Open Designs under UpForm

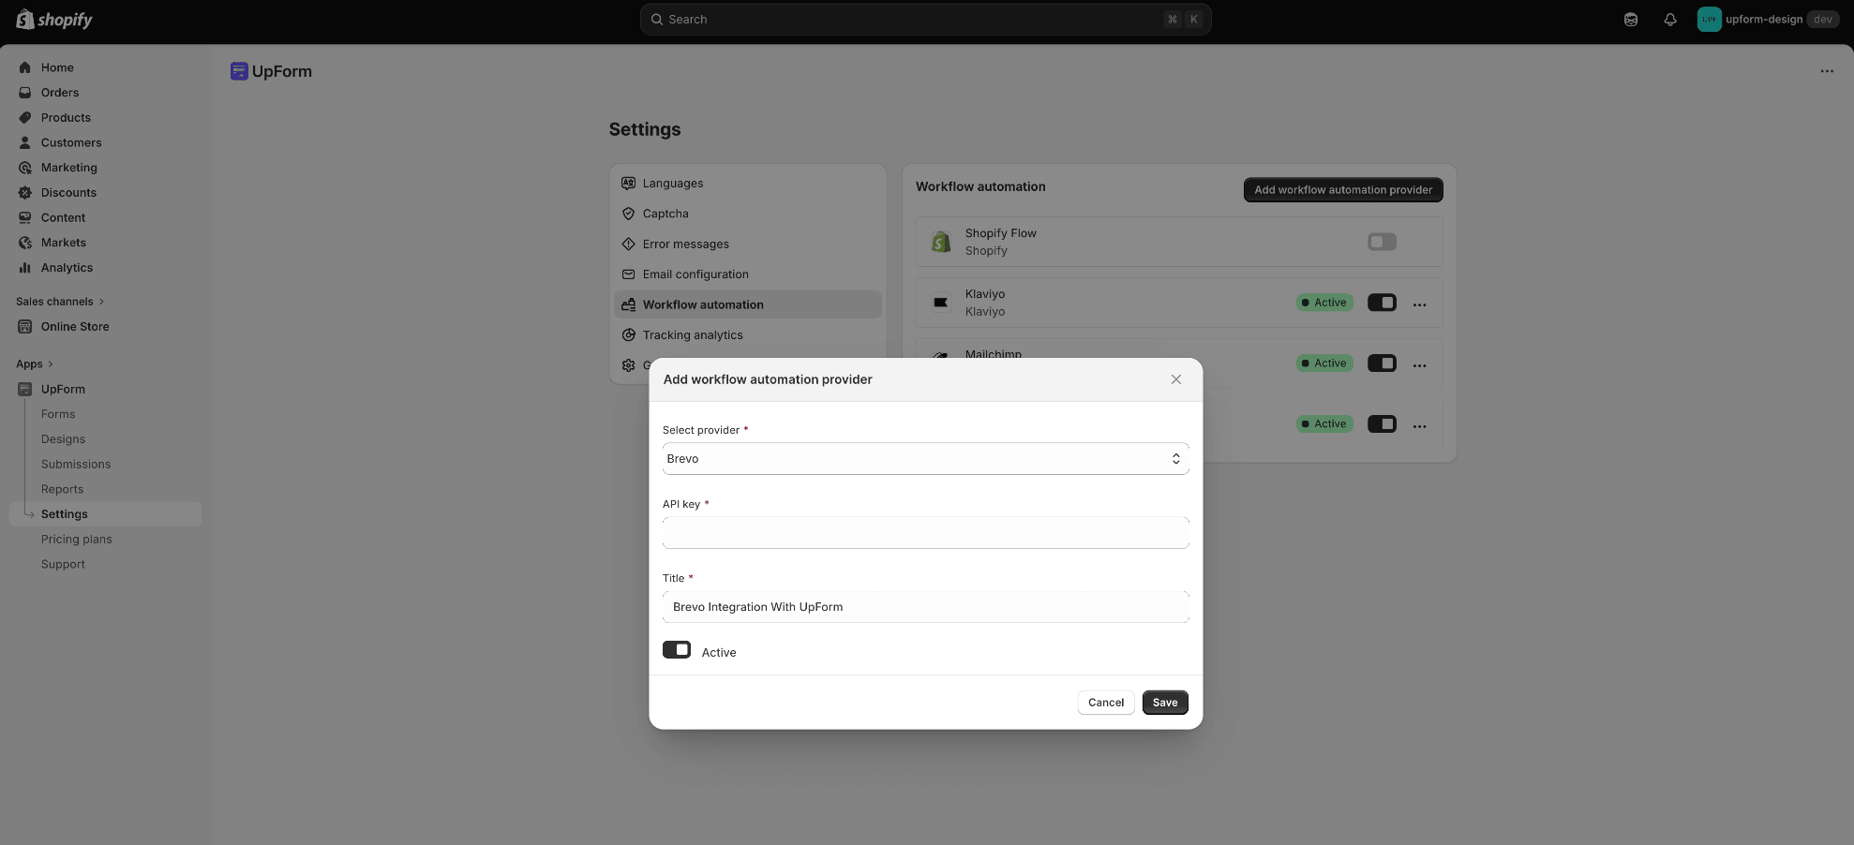coord(63,439)
